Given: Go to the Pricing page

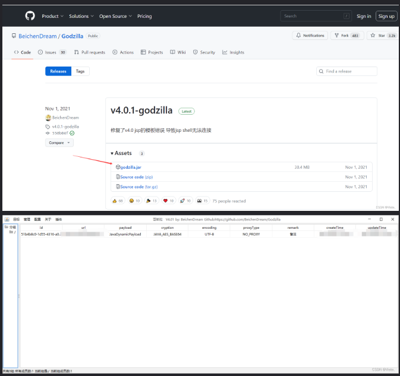Looking at the screenshot, I should [x=144, y=16].
